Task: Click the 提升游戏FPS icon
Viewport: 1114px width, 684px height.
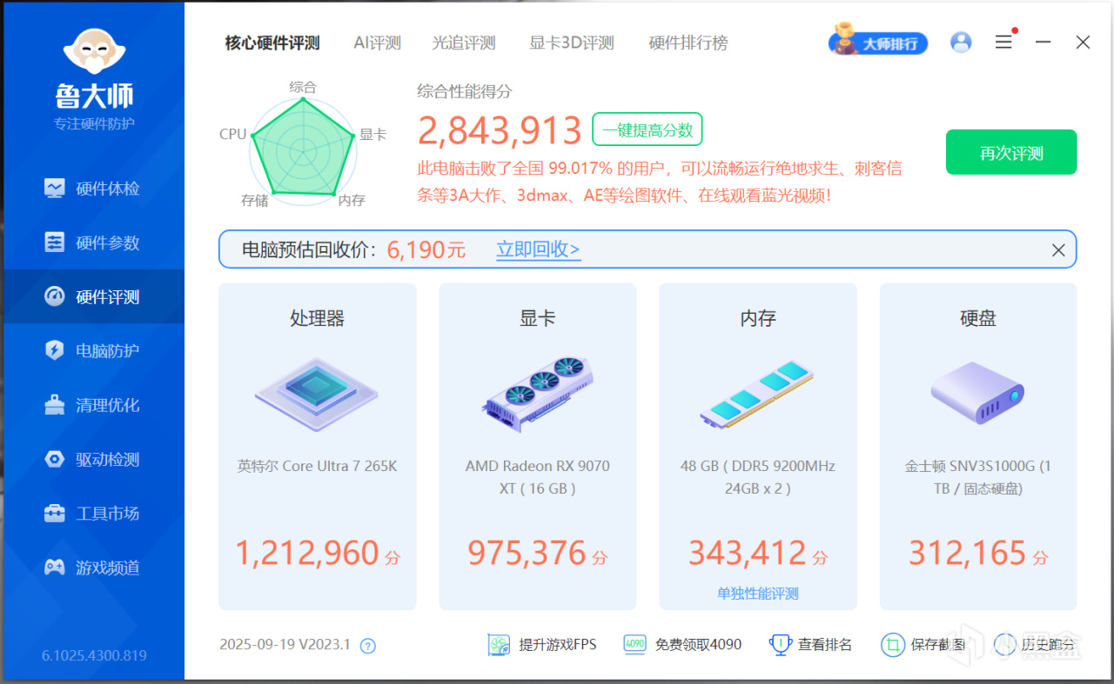Action: tap(499, 645)
